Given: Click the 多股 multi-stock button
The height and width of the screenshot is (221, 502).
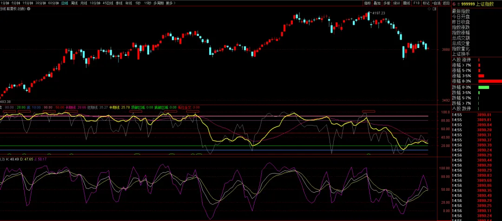Looking at the screenshot, I should [x=387, y=3].
